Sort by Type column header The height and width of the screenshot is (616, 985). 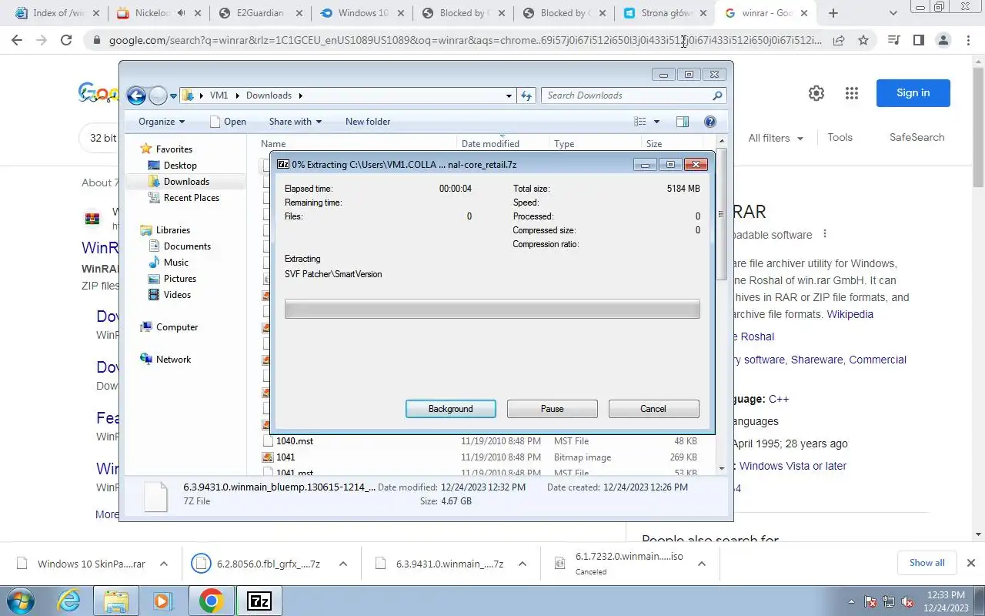point(596,144)
